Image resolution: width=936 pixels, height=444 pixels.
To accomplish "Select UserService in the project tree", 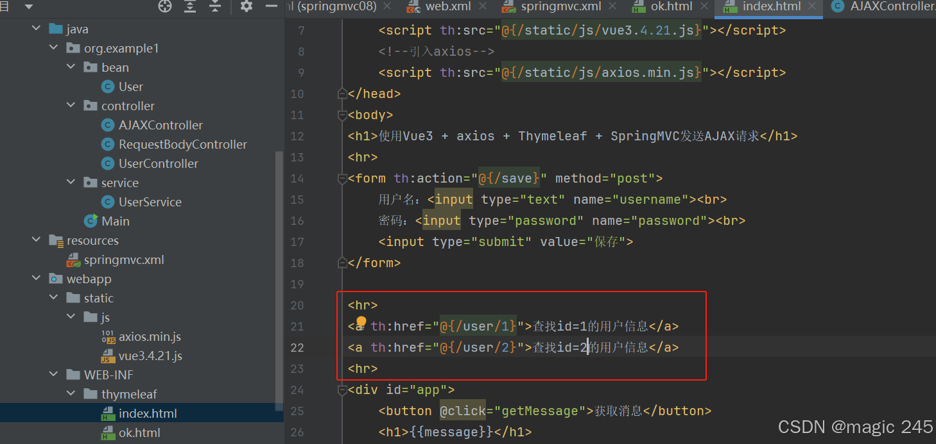I will pos(150,202).
